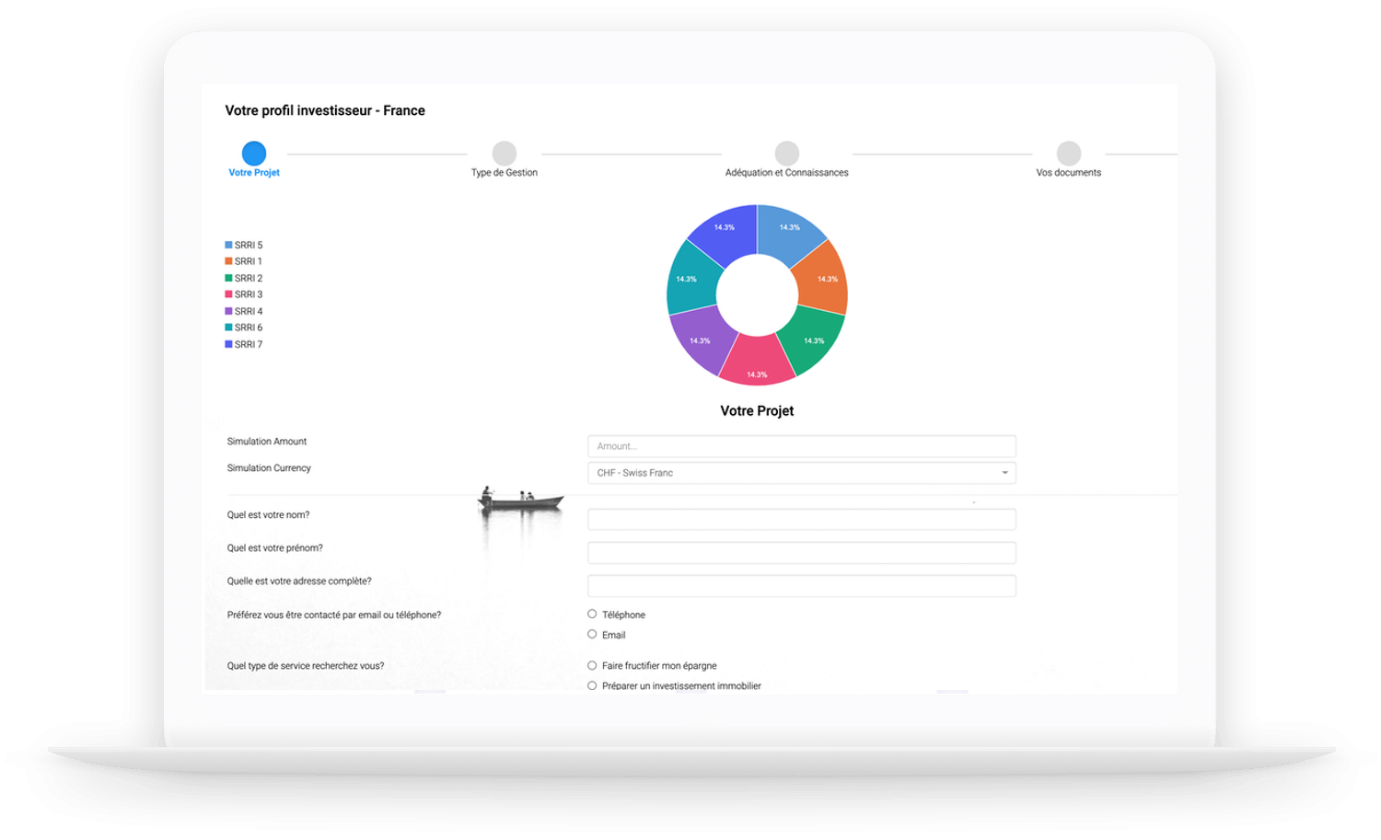Click the Simulation Amount input field
This screenshot has width=1381, height=840.
(x=800, y=445)
